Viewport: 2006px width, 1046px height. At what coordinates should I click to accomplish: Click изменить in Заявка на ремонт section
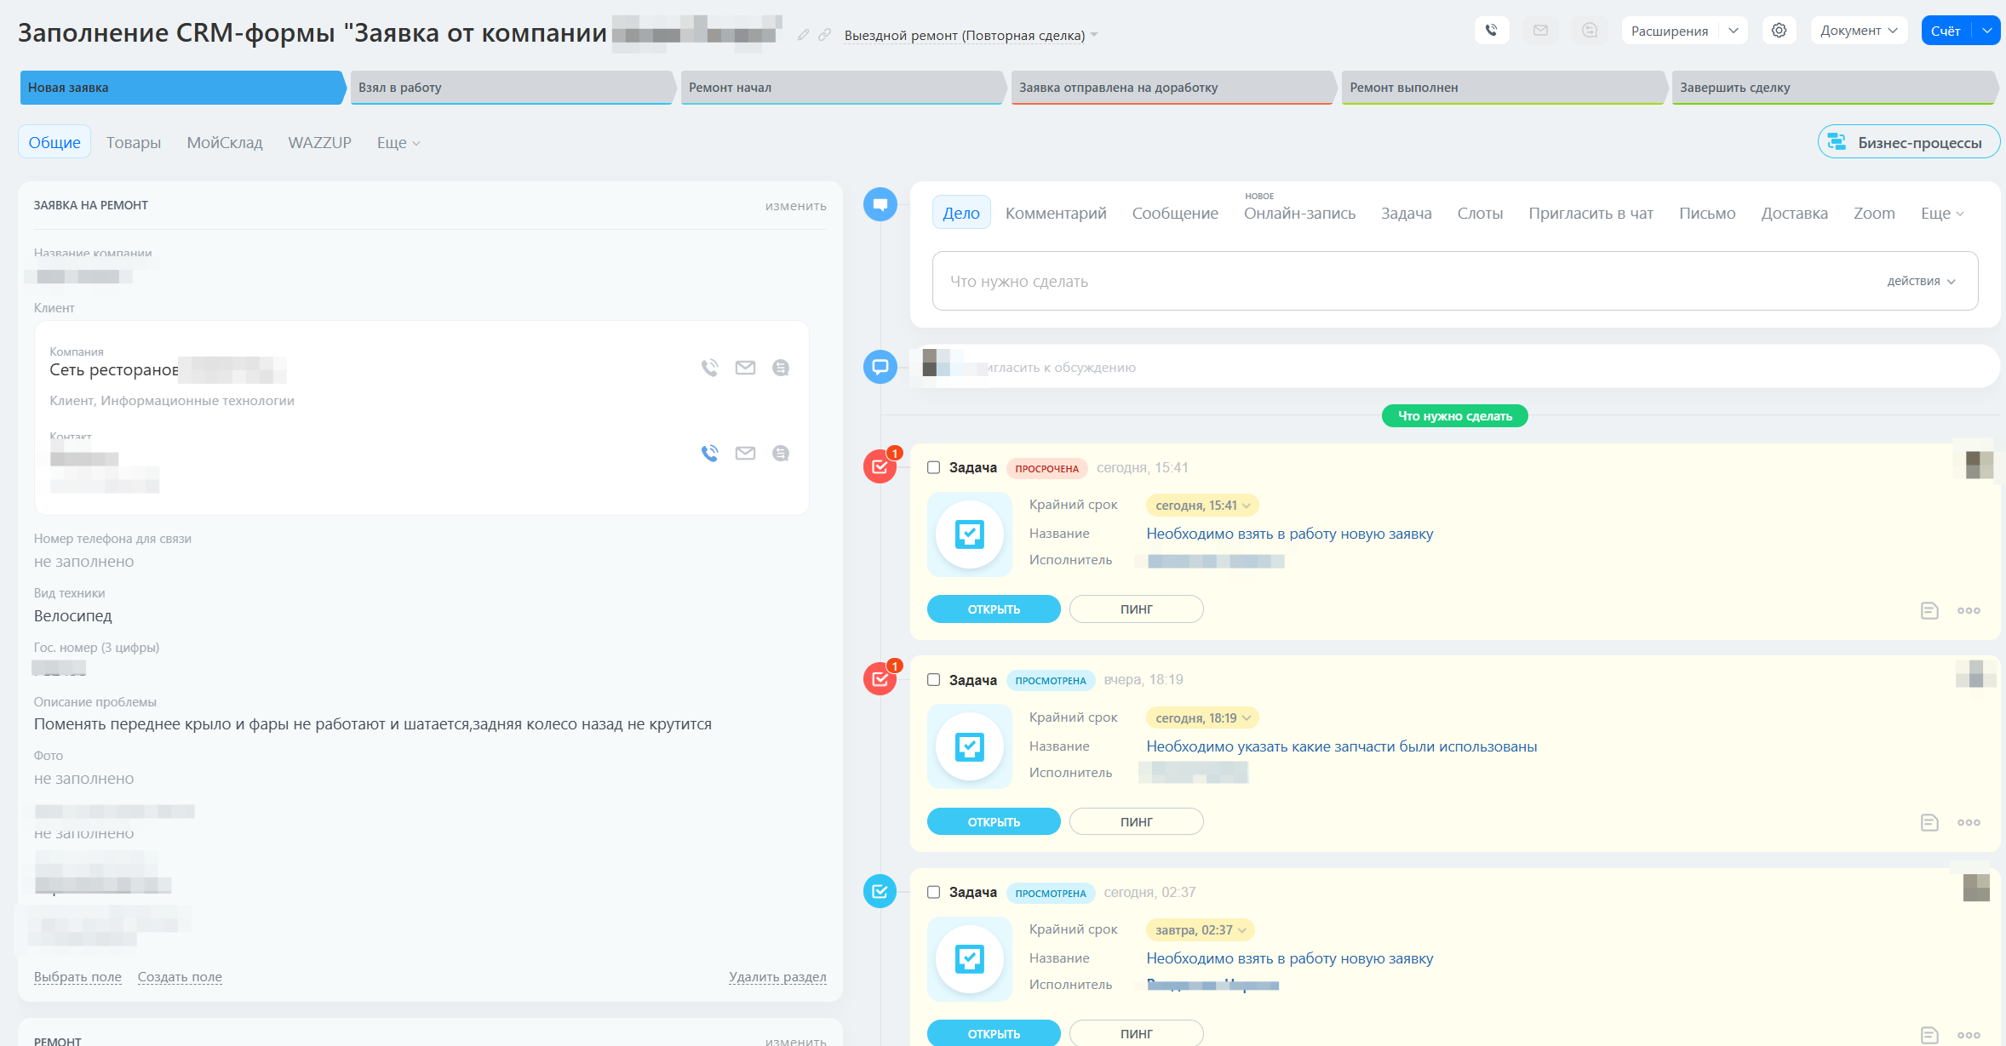click(x=795, y=205)
